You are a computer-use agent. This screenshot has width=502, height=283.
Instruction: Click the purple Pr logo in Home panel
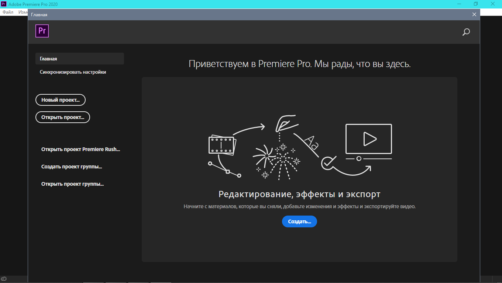pyautogui.click(x=42, y=31)
